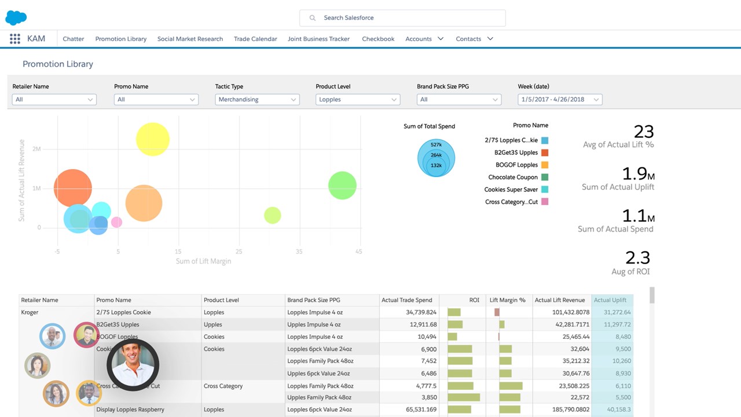Image resolution: width=741 pixels, height=417 pixels.
Task: Click blue swatch for 2/7$ Lopples Cookie
Action: (545, 141)
